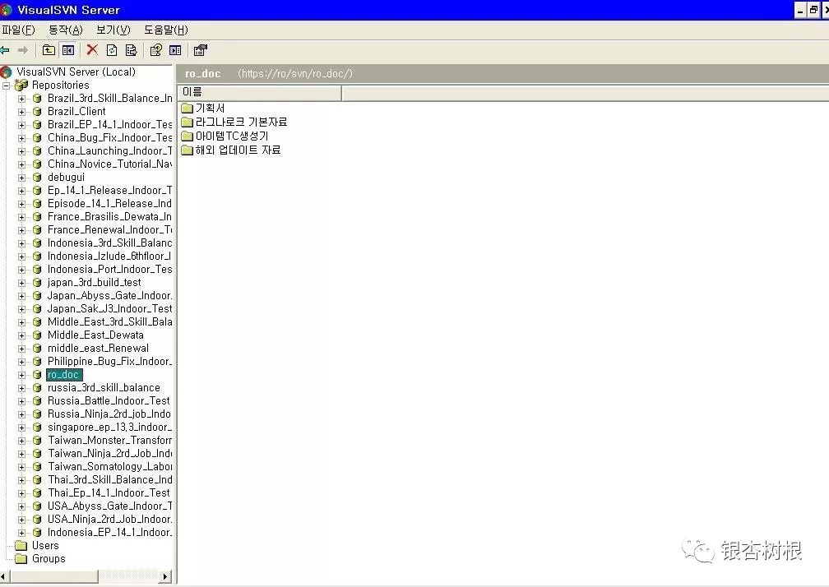829x587 pixels.
Task: Select the Thai_3rd_Skill_Balance repository label
Action: 110,480
